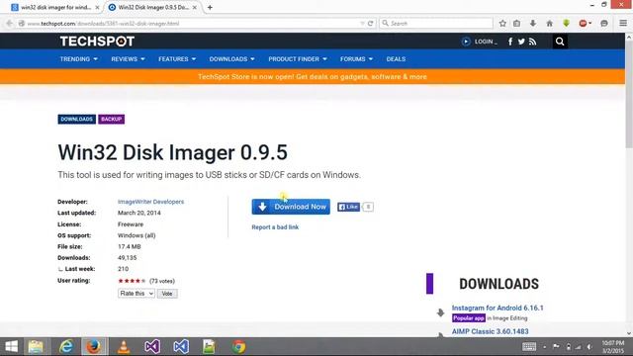This screenshot has height=356, width=633.
Task: Open the Windows Start button
Action: (x=11, y=347)
